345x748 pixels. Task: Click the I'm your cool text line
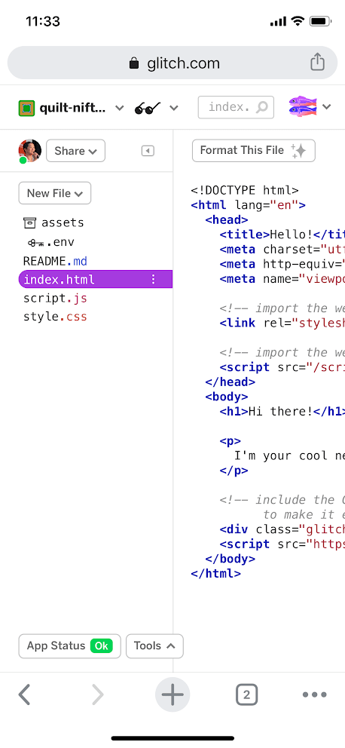[x=289, y=455]
